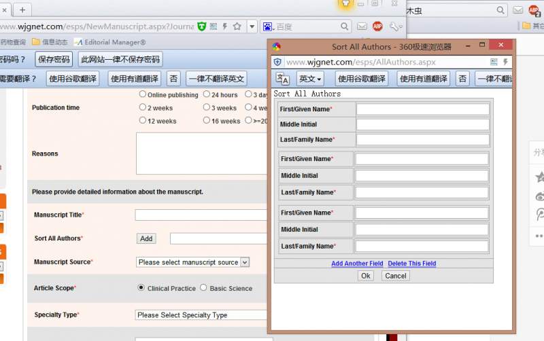Open the manuscript source dropdown

[192, 262]
